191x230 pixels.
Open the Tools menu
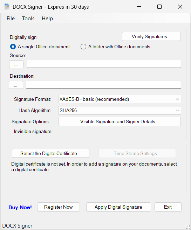tap(28, 19)
